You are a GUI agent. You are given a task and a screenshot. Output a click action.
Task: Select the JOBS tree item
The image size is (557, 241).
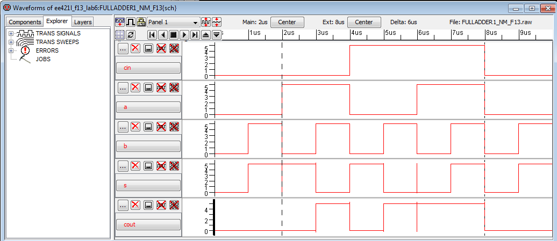click(43, 59)
